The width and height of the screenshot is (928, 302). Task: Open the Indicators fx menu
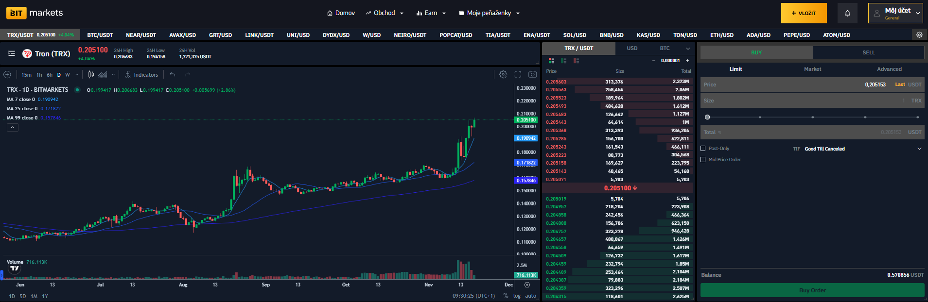(x=141, y=75)
